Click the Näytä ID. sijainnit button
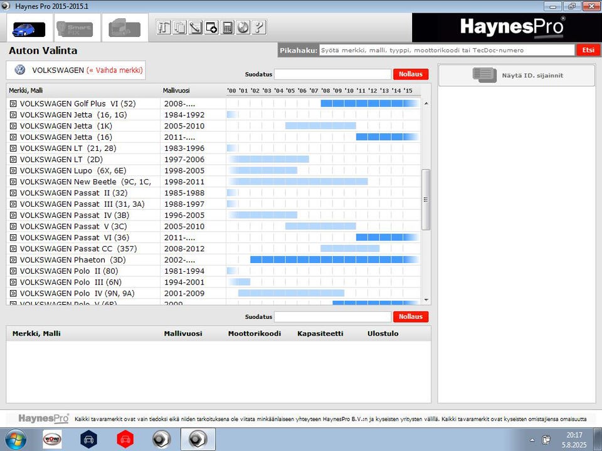The width and height of the screenshot is (602, 451). (517, 75)
